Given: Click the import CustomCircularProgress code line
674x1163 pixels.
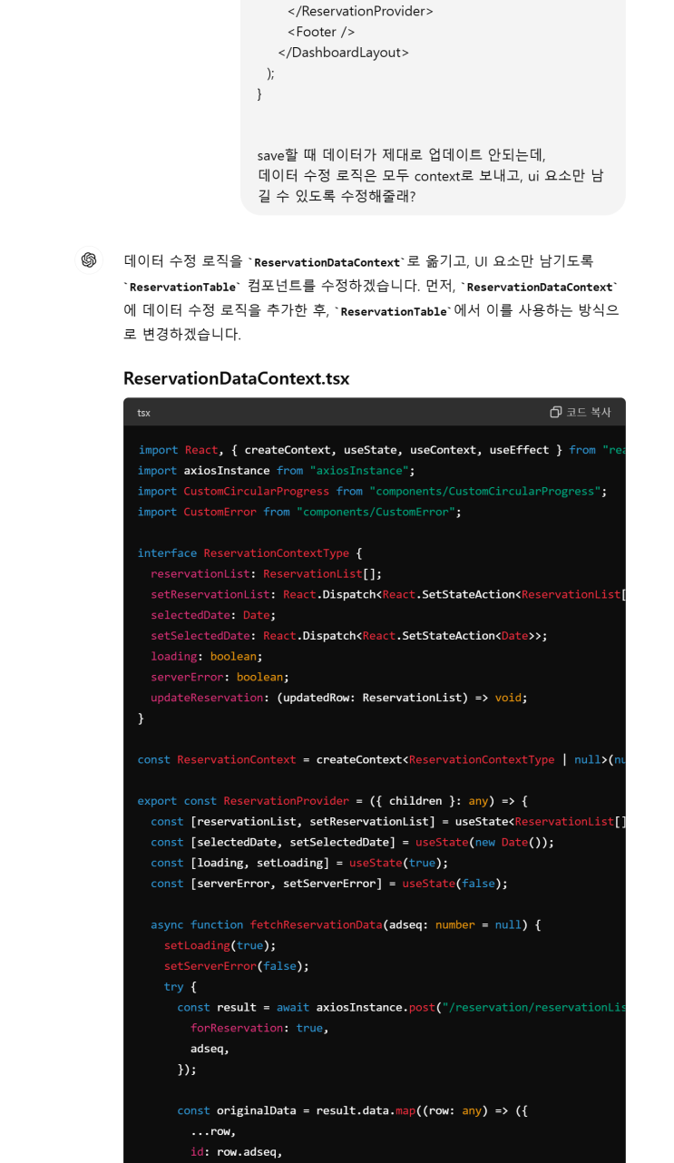Looking at the screenshot, I should (372, 492).
